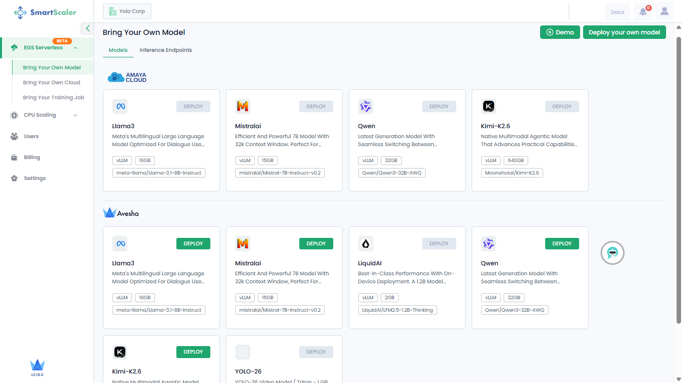Open the Yolo Corp organization selector
Screen dimensions: 684x383
(127, 11)
